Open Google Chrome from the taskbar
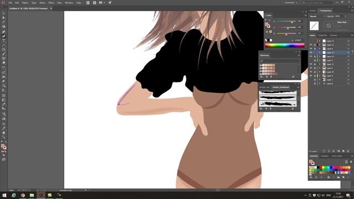 [23, 195]
